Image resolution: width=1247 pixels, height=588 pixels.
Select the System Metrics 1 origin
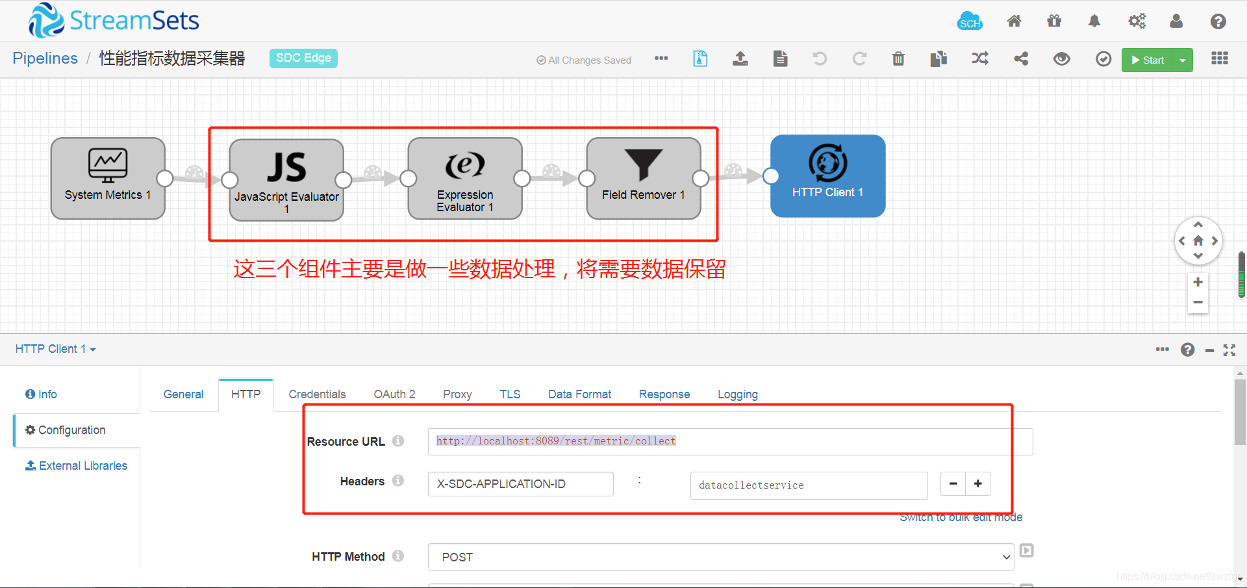(107, 177)
